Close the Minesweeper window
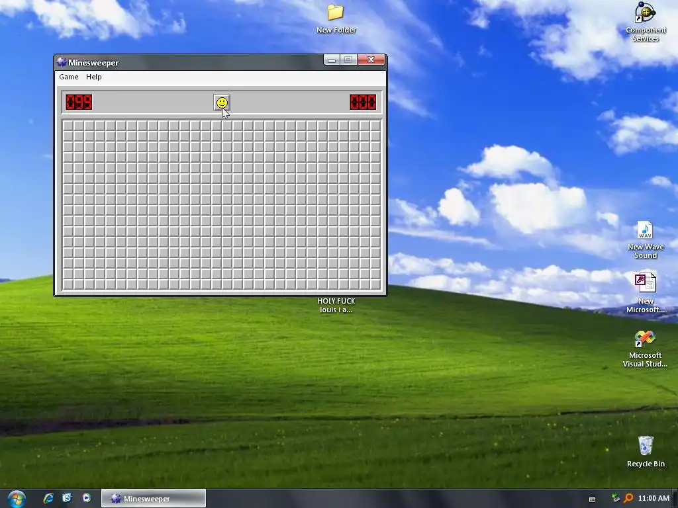The width and height of the screenshot is (678, 508). 371,60
